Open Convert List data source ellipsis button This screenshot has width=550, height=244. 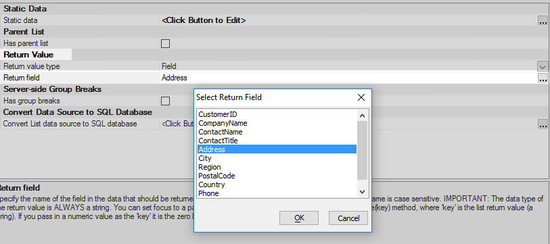543,124
